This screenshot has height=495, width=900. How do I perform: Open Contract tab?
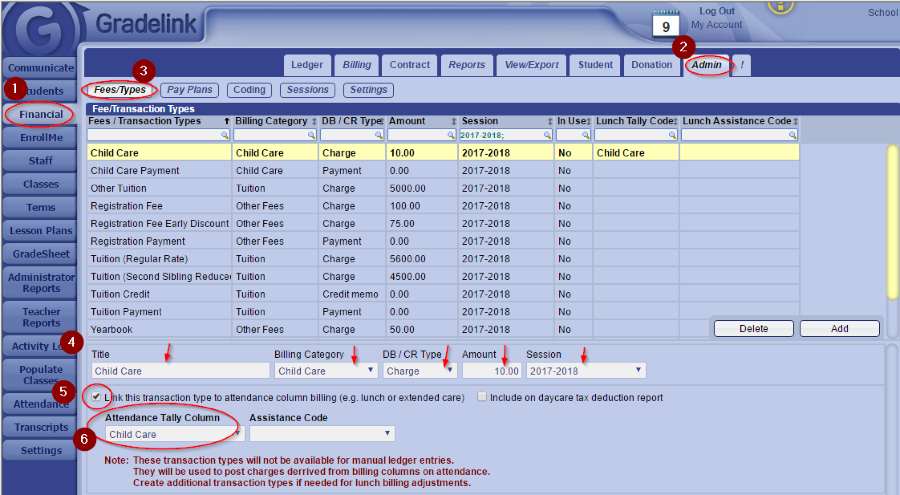(409, 65)
